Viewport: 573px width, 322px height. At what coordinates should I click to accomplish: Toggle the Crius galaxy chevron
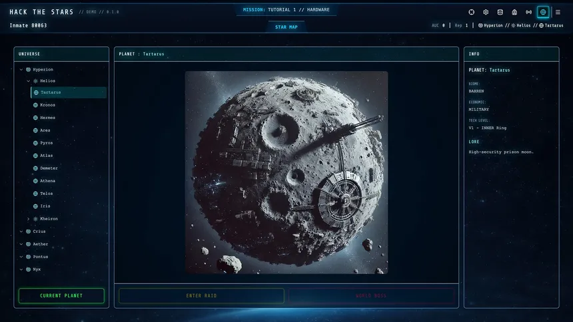pyautogui.click(x=21, y=232)
